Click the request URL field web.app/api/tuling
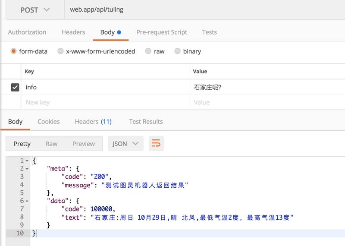 pos(204,9)
